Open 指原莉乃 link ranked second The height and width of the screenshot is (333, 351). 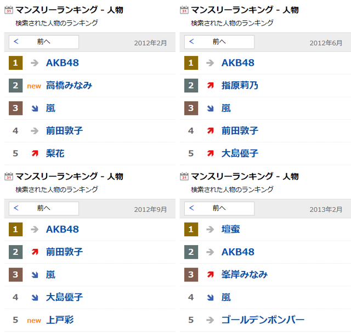pyautogui.click(x=240, y=85)
